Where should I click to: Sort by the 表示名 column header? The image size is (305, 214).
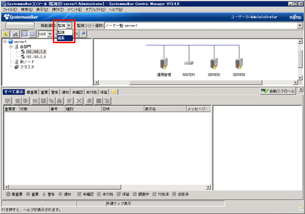165,109
